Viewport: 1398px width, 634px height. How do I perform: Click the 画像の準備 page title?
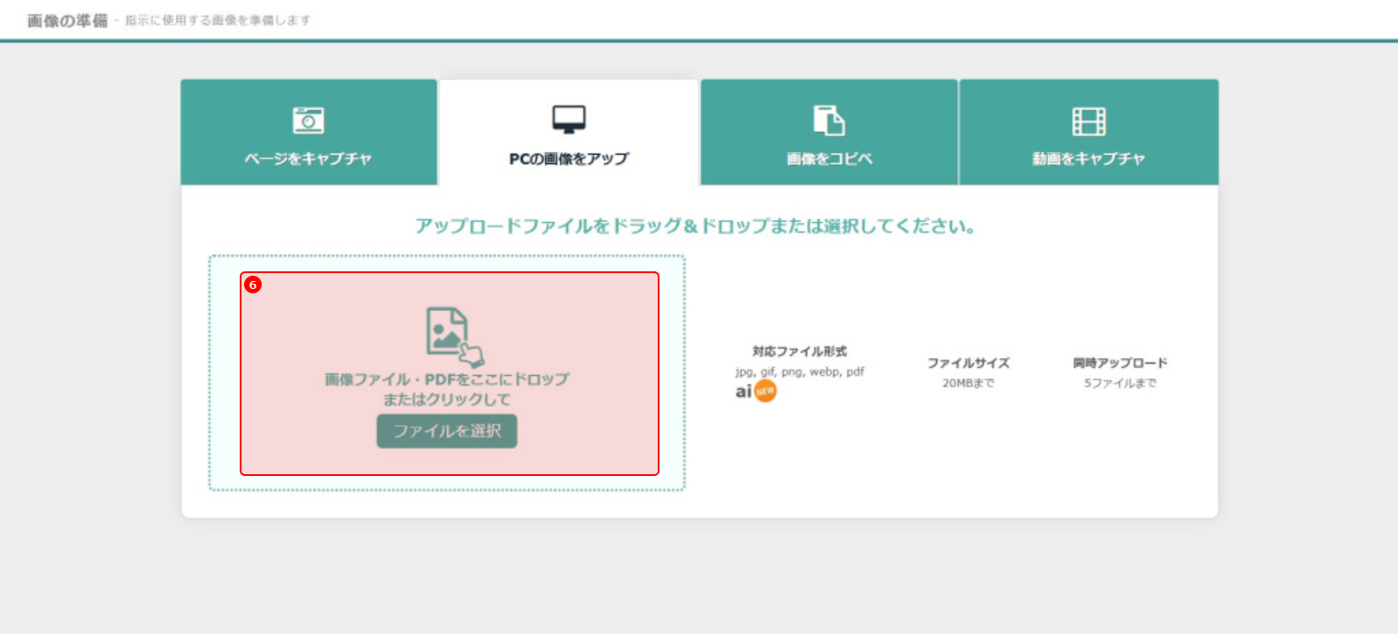pyautogui.click(x=67, y=20)
